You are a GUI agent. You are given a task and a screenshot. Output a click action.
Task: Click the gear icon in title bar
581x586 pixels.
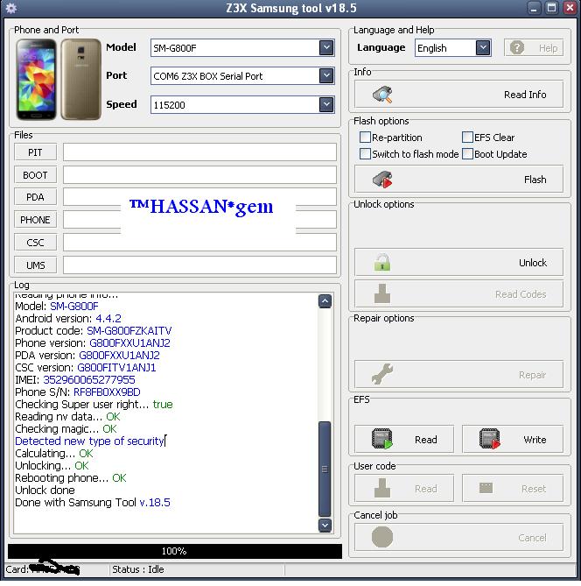coord(11,8)
